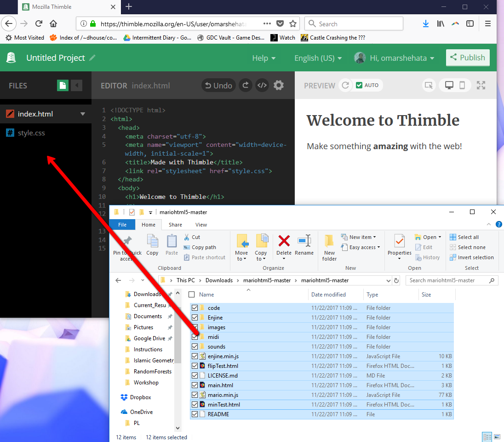Uncheck the README file checkbox
504x442 pixels.
(x=195, y=414)
